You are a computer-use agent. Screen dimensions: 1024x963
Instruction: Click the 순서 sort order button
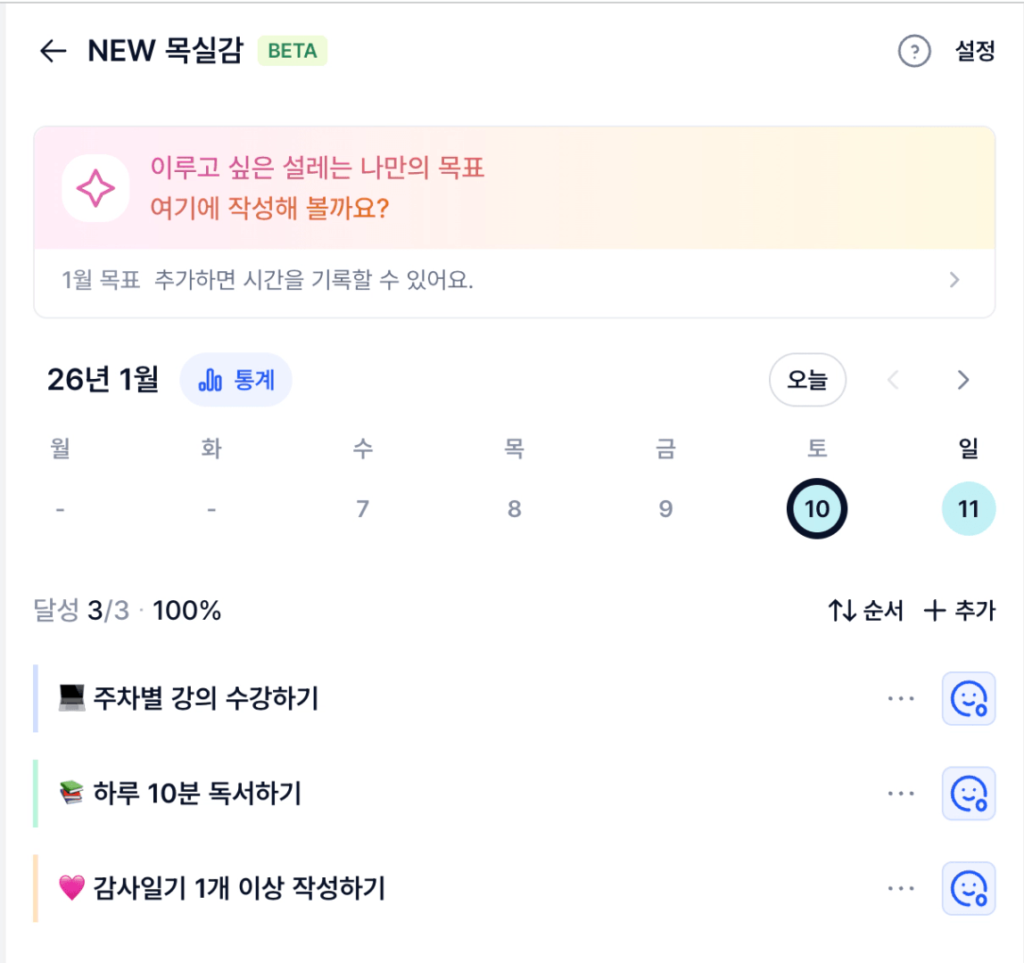tap(865, 611)
